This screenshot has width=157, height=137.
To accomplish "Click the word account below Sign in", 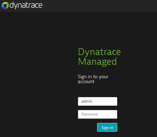I will 86,82.
